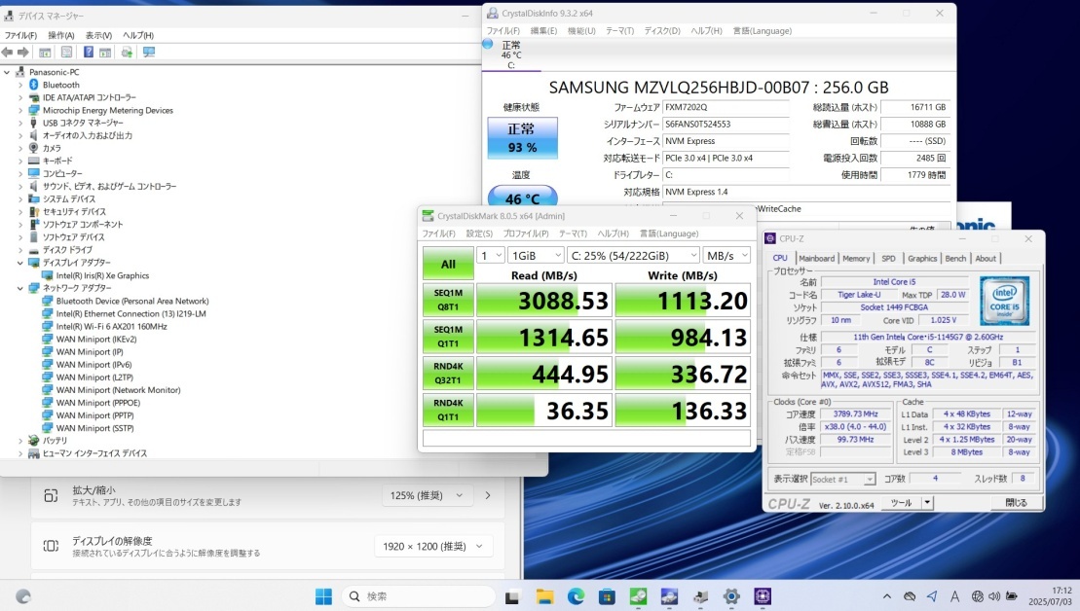Click the Windows Start button
The width and height of the screenshot is (1080, 611).
tap(323, 596)
